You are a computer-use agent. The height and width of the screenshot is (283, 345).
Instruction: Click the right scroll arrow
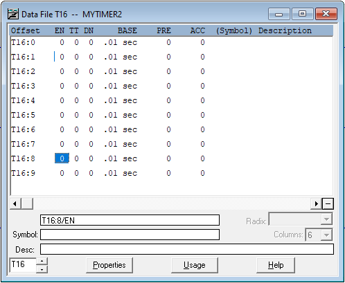click(317, 203)
